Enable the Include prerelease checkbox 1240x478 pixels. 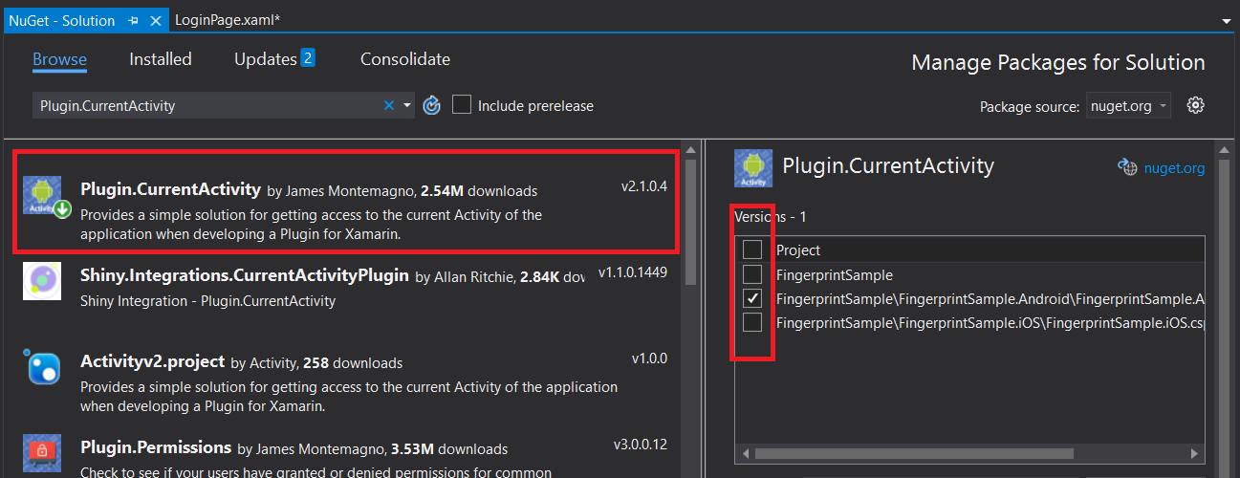[462, 105]
